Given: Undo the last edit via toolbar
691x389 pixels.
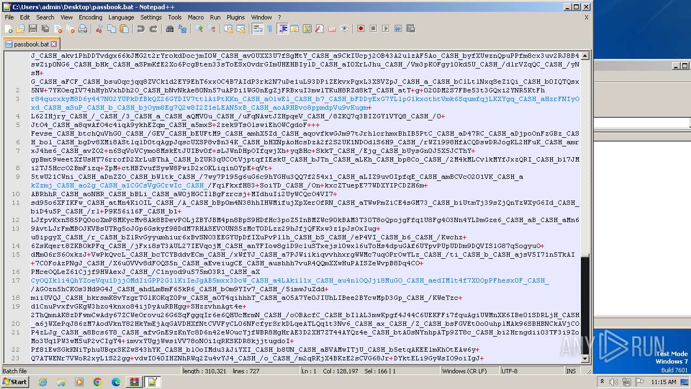Looking at the screenshot, I should [x=141, y=29].
